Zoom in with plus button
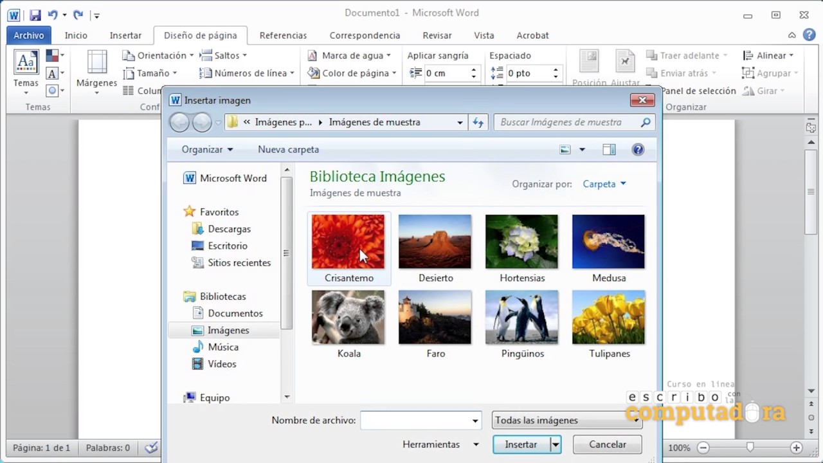The height and width of the screenshot is (463, 823). pos(797,448)
